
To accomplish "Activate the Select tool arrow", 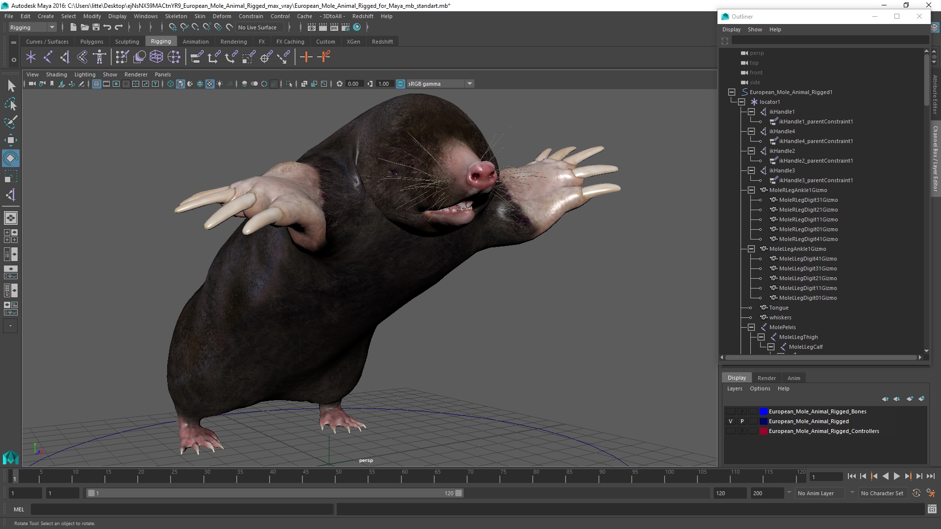I will [x=11, y=86].
